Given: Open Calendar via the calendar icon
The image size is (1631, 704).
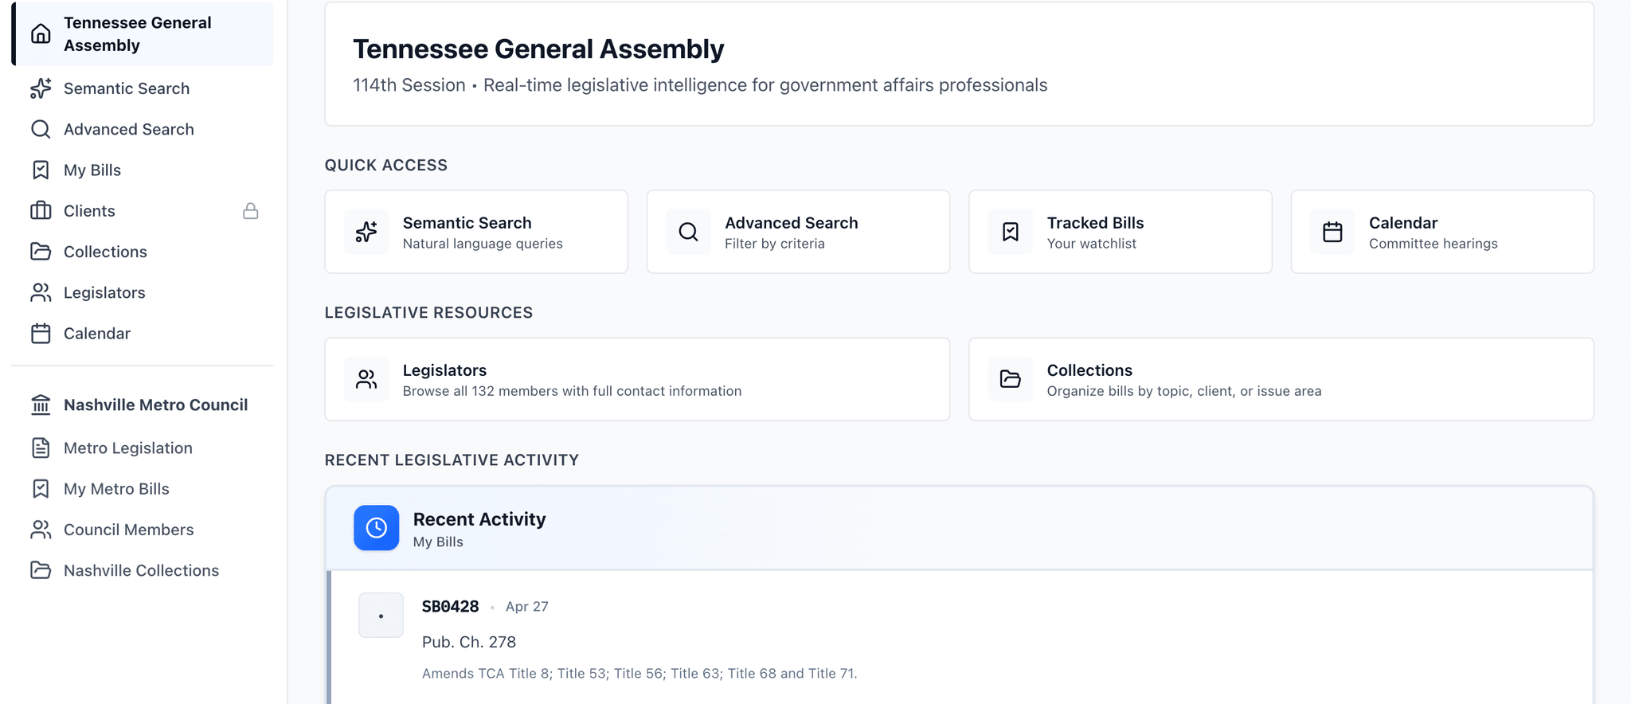Looking at the screenshot, I should click(x=41, y=333).
